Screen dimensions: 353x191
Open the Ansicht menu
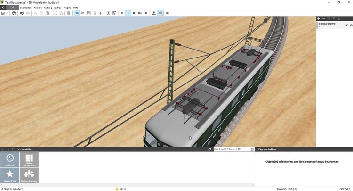38,8
